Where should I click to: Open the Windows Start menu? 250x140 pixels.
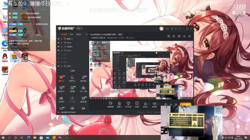pyautogui.click(x=3, y=138)
